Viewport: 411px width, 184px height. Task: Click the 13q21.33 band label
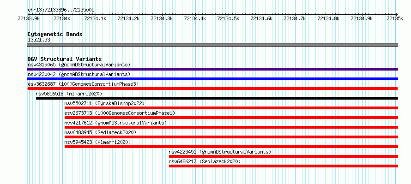39,40
